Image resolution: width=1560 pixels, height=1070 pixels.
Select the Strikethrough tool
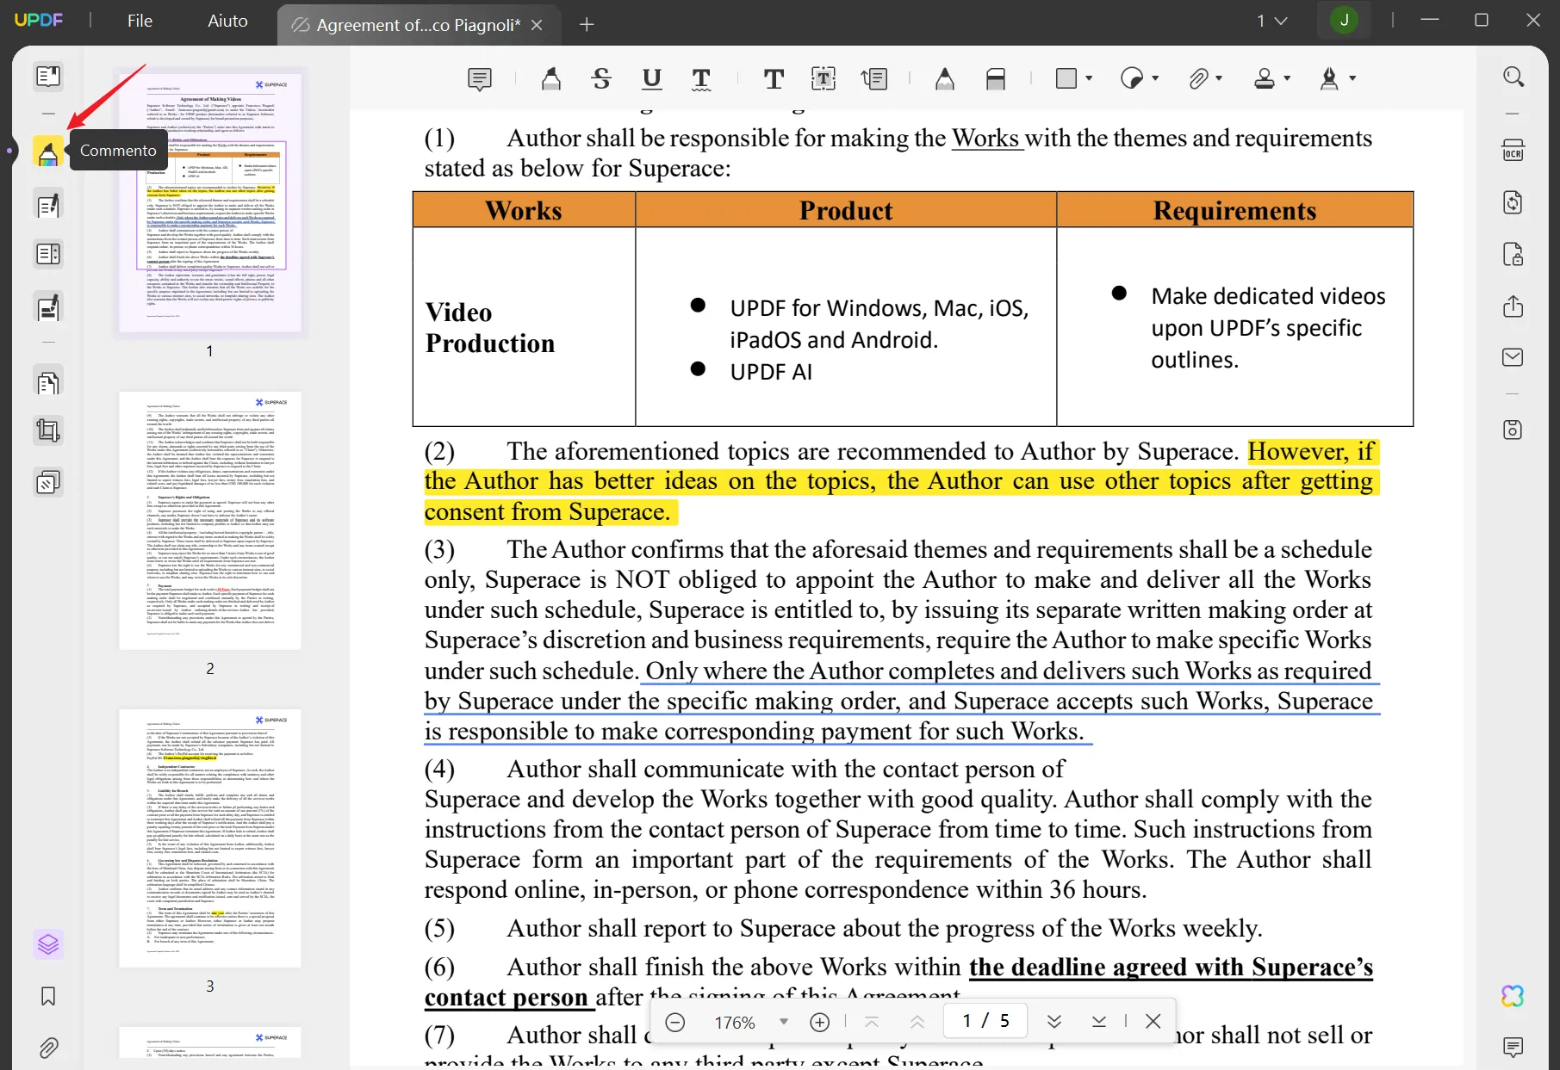pos(601,79)
